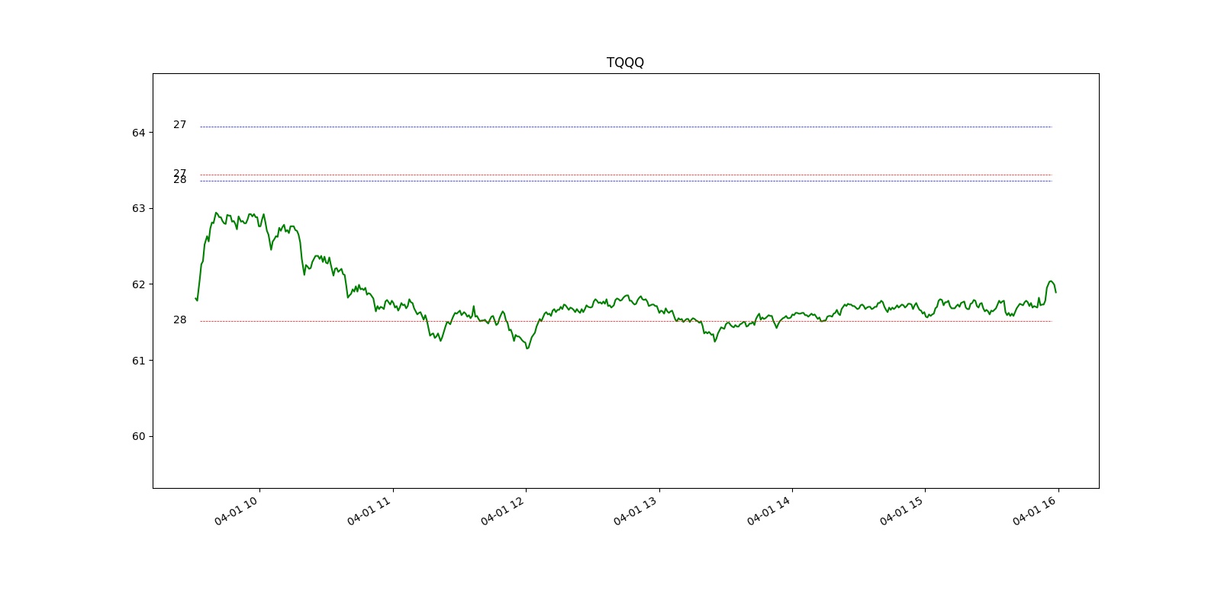
Task: Select y-axis label 63
Action: tap(138, 208)
